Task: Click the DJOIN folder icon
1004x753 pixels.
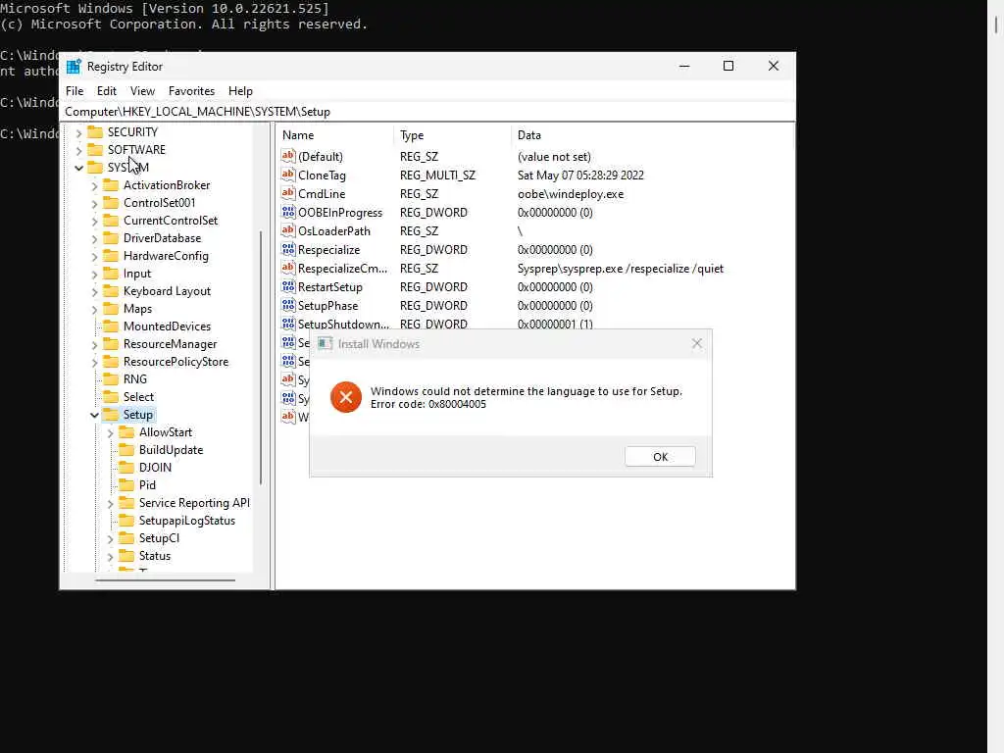Action: point(126,468)
